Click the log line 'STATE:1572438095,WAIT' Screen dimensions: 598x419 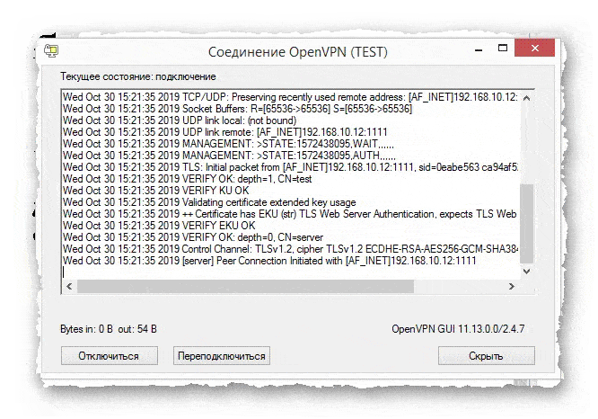pos(228,144)
